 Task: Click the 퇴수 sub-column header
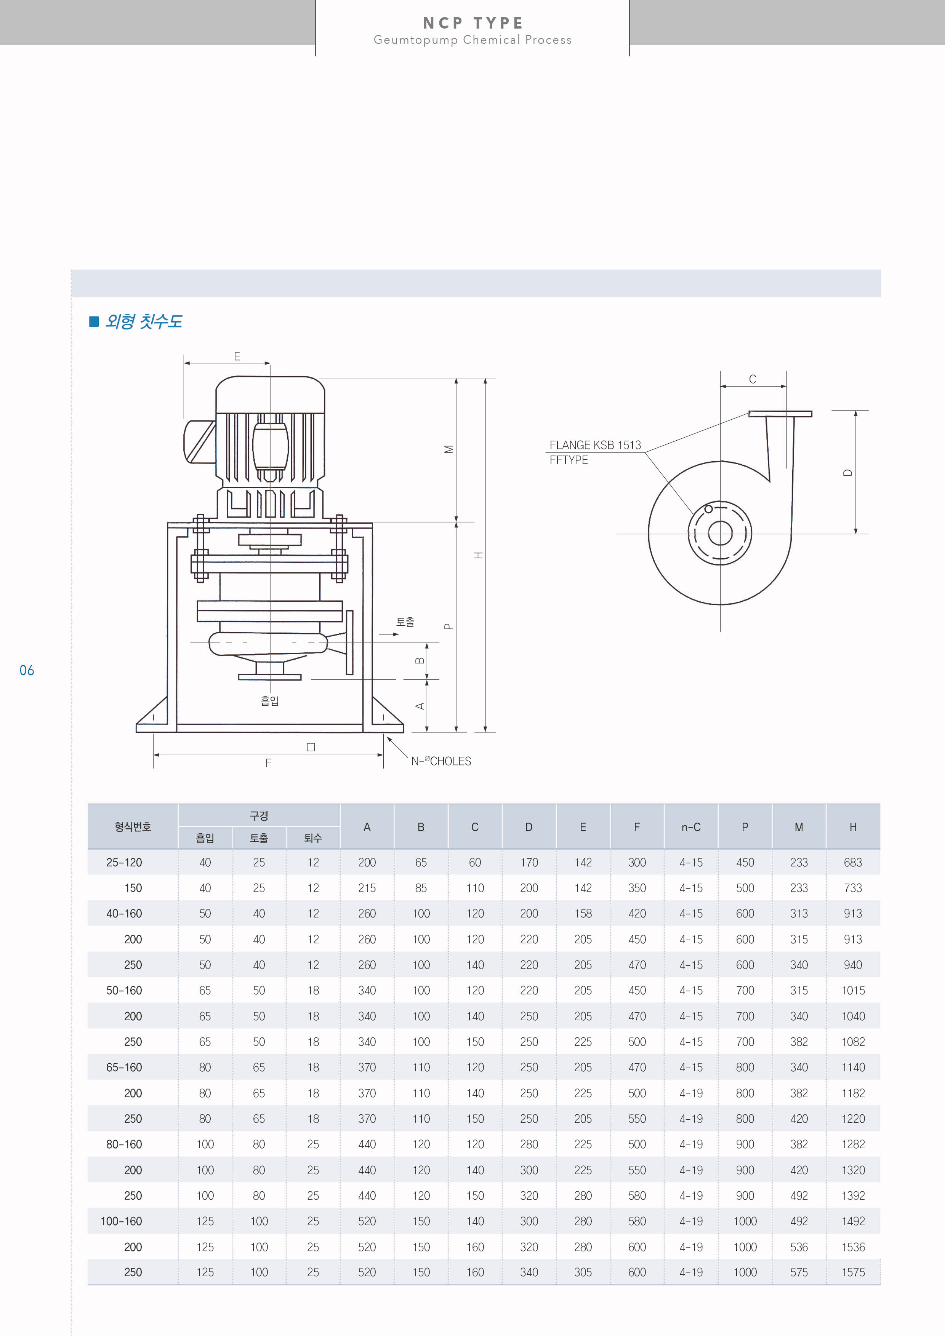pos(313,838)
